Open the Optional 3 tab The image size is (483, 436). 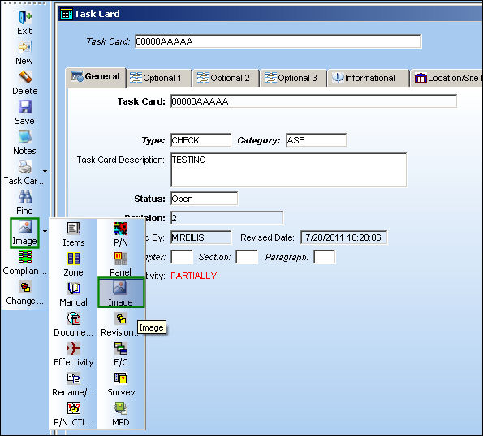[294, 78]
